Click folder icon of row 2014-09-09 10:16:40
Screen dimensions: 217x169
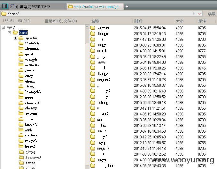pyautogui.click(x=92, y=91)
